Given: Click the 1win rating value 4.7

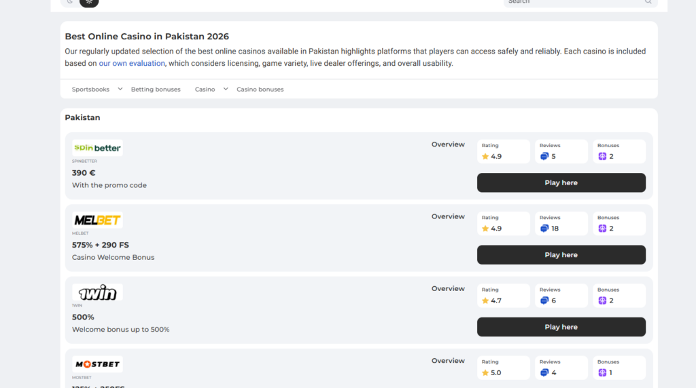Looking at the screenshot, I should pyautogui.click(x=495, y=300).
